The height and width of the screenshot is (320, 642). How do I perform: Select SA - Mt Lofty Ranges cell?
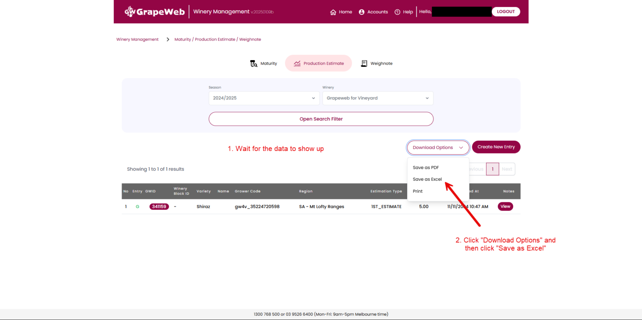(321, 207)
